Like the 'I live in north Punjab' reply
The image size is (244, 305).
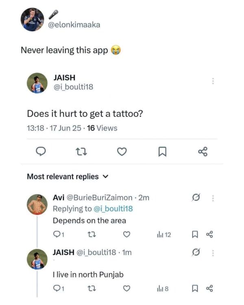pos(126,289)
